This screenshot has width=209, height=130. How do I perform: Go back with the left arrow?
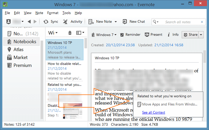29,22
